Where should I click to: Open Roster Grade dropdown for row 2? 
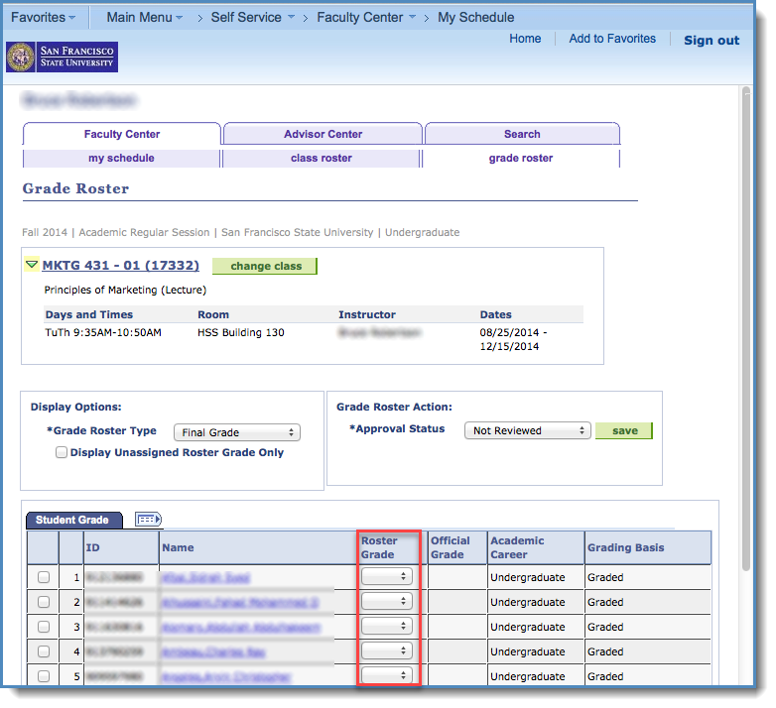point(387,601)
